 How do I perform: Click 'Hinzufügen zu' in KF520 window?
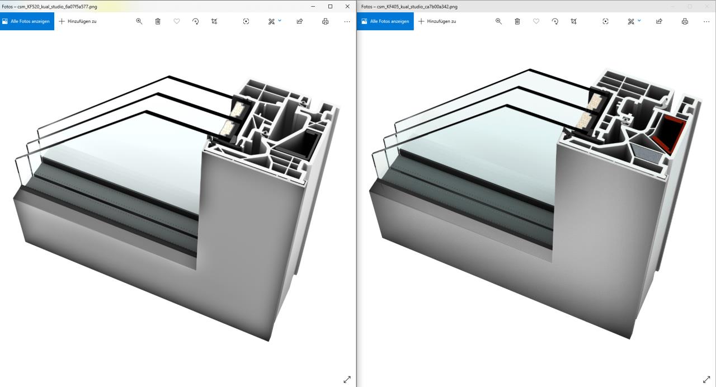pyautogui.click(x=78, y=21)
